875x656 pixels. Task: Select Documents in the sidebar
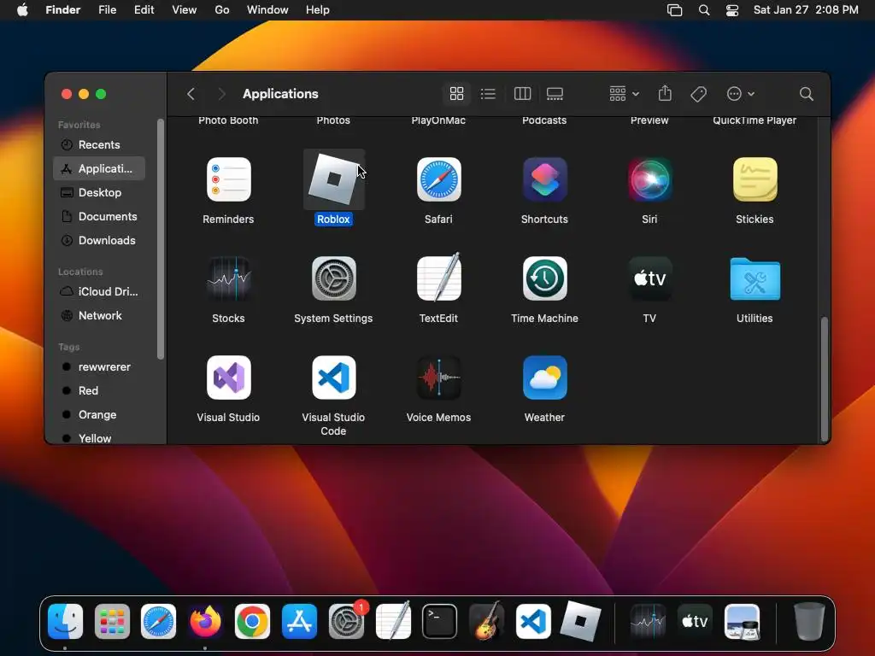click(x=99, y=216)
